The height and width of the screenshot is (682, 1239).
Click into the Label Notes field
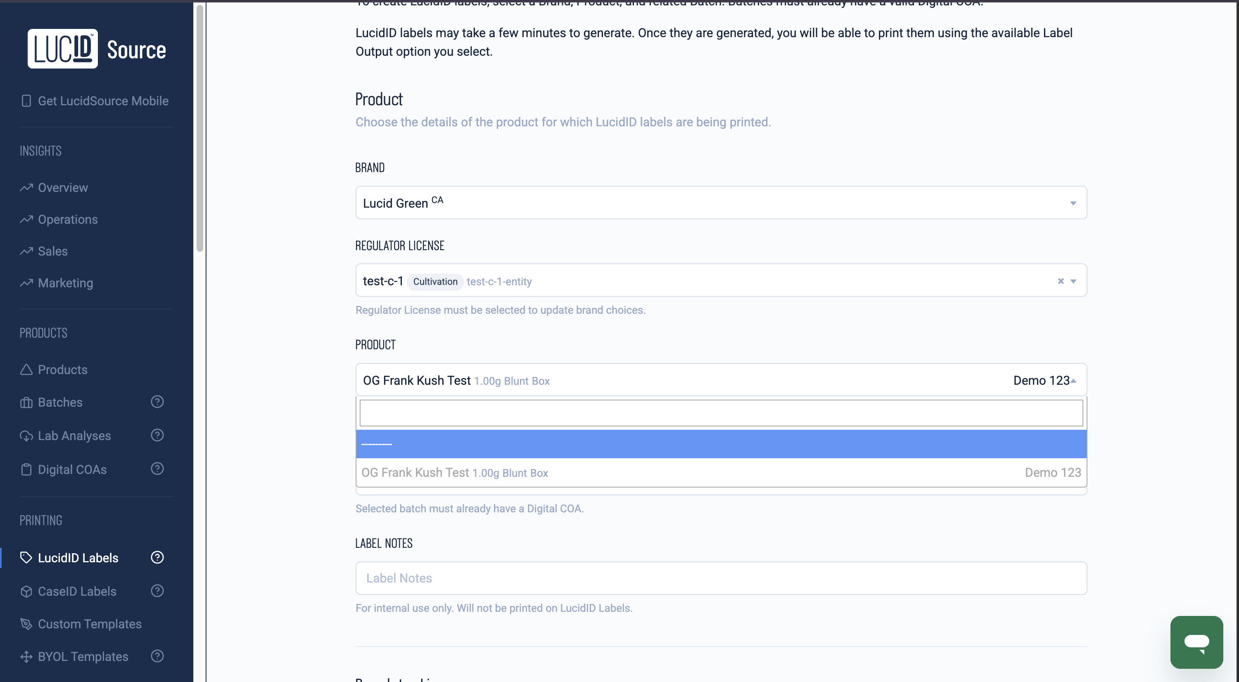[721, 578]
